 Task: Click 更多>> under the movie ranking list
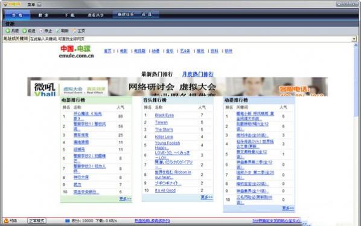click(x=126, y=198)
